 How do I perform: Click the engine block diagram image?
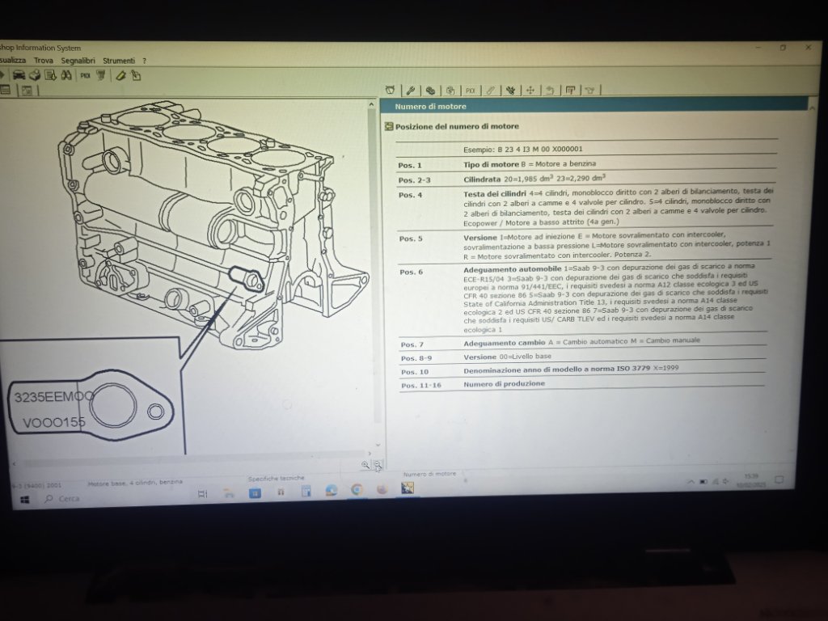(213, 225)
